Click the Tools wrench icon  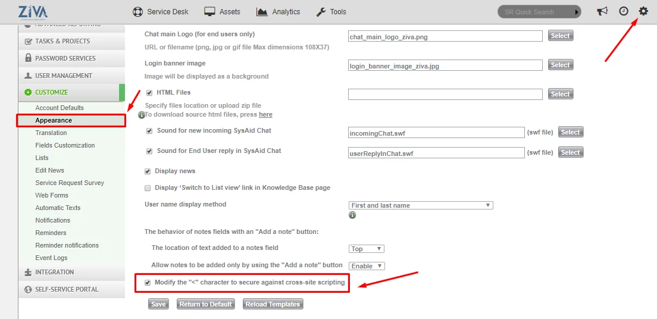321,12
